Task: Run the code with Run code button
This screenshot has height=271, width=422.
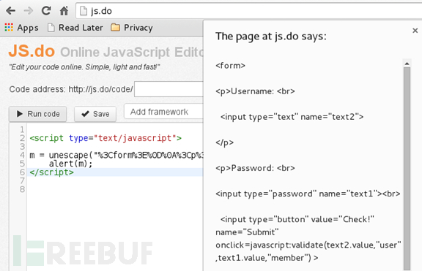Action: (x=37, y=114)
